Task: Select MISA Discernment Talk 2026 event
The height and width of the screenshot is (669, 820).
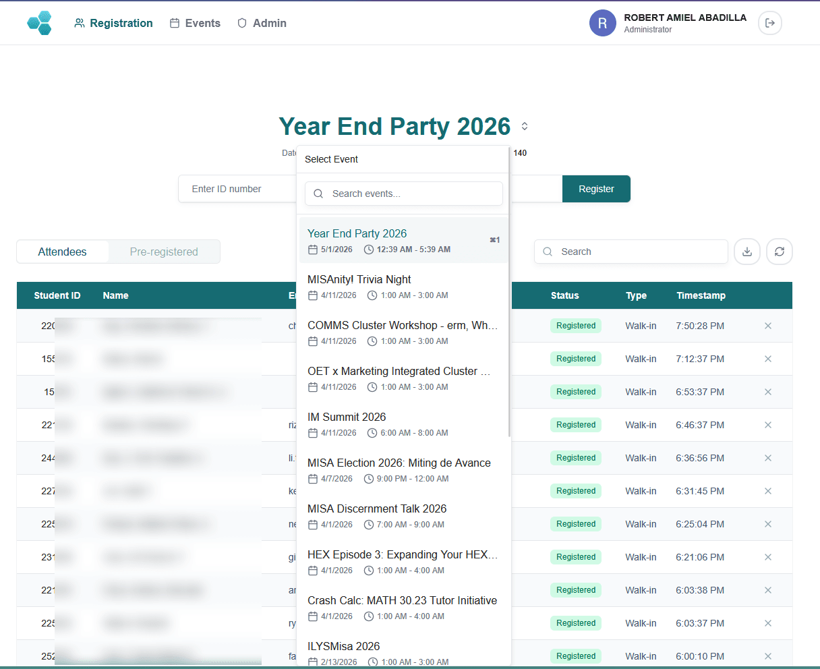Action: coord(403,516)
